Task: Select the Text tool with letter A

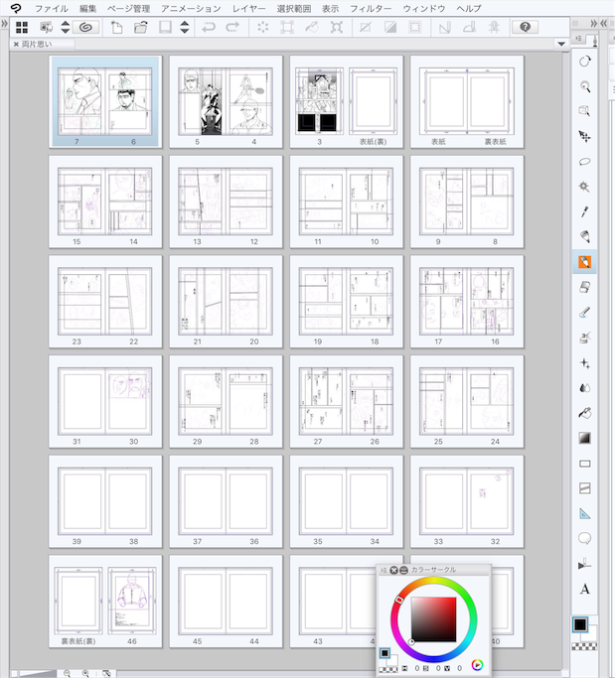Action: 584,589
